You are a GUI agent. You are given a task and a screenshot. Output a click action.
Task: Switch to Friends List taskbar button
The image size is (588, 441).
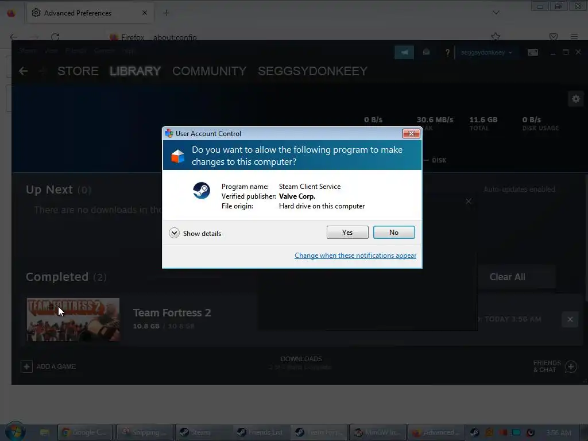pos(260,432)
